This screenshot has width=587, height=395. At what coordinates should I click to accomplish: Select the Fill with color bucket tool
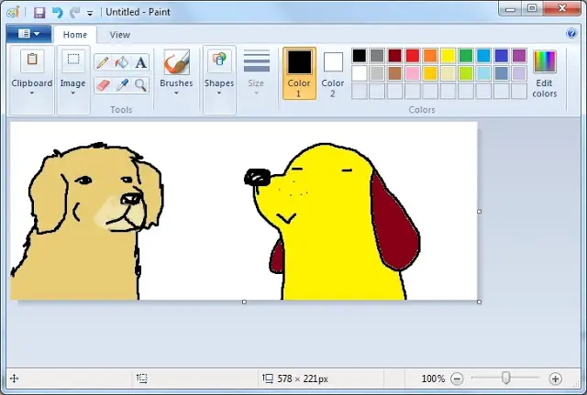122,62
